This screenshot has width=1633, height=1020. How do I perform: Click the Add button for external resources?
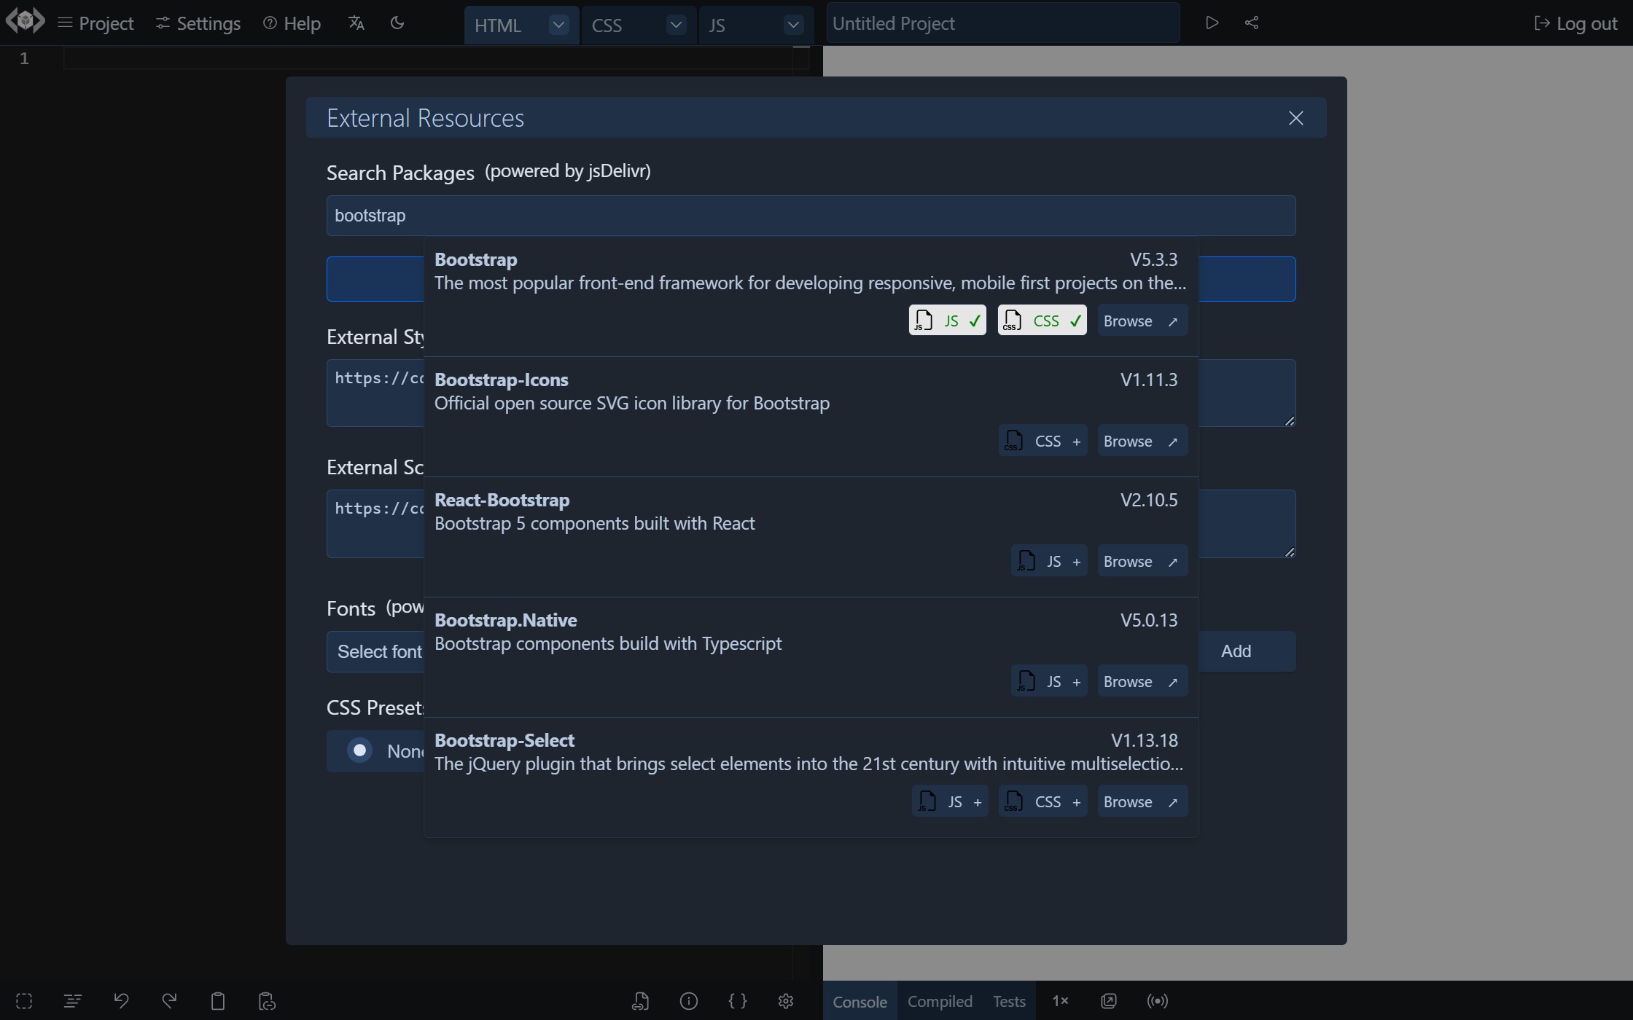click(1237, 651)
